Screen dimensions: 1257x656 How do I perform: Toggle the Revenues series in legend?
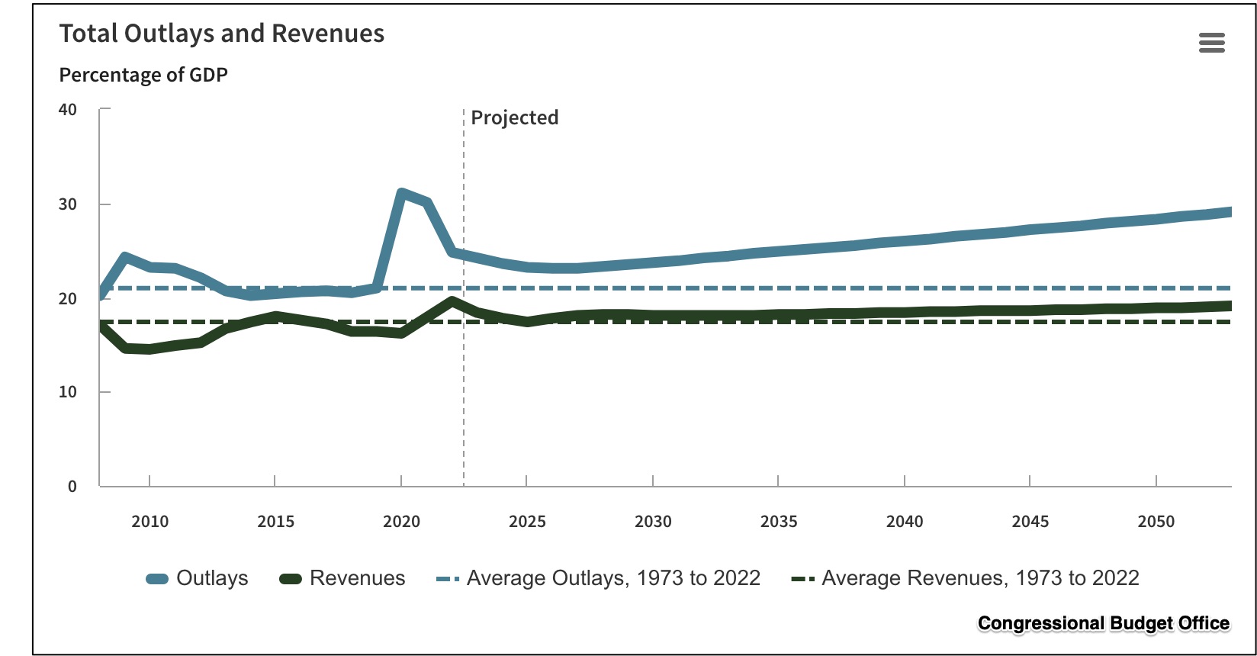(x=342, y=578)
